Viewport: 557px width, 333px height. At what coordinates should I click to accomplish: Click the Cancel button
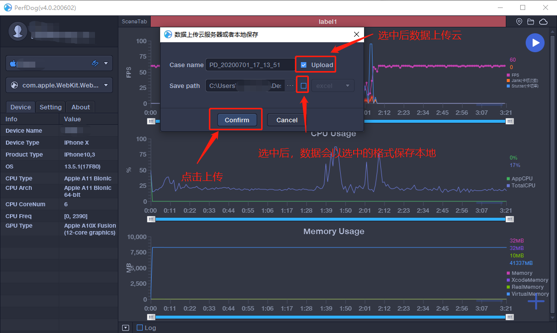coord(287,120)
